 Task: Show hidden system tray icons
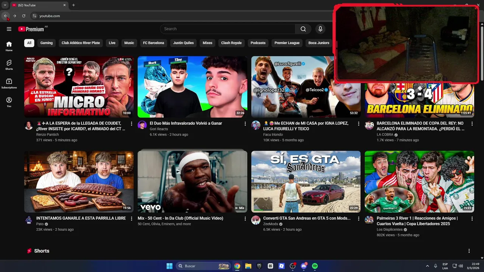coord(428,266)
